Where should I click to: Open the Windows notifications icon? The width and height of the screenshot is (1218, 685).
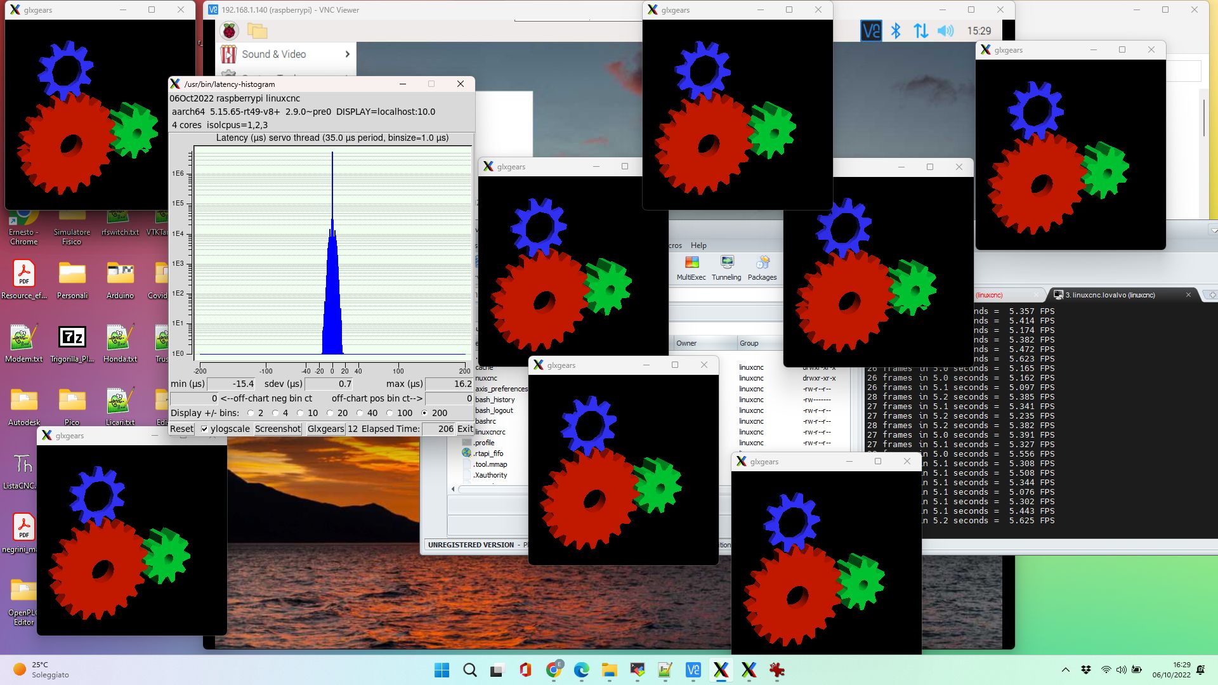click(1200, 670)
